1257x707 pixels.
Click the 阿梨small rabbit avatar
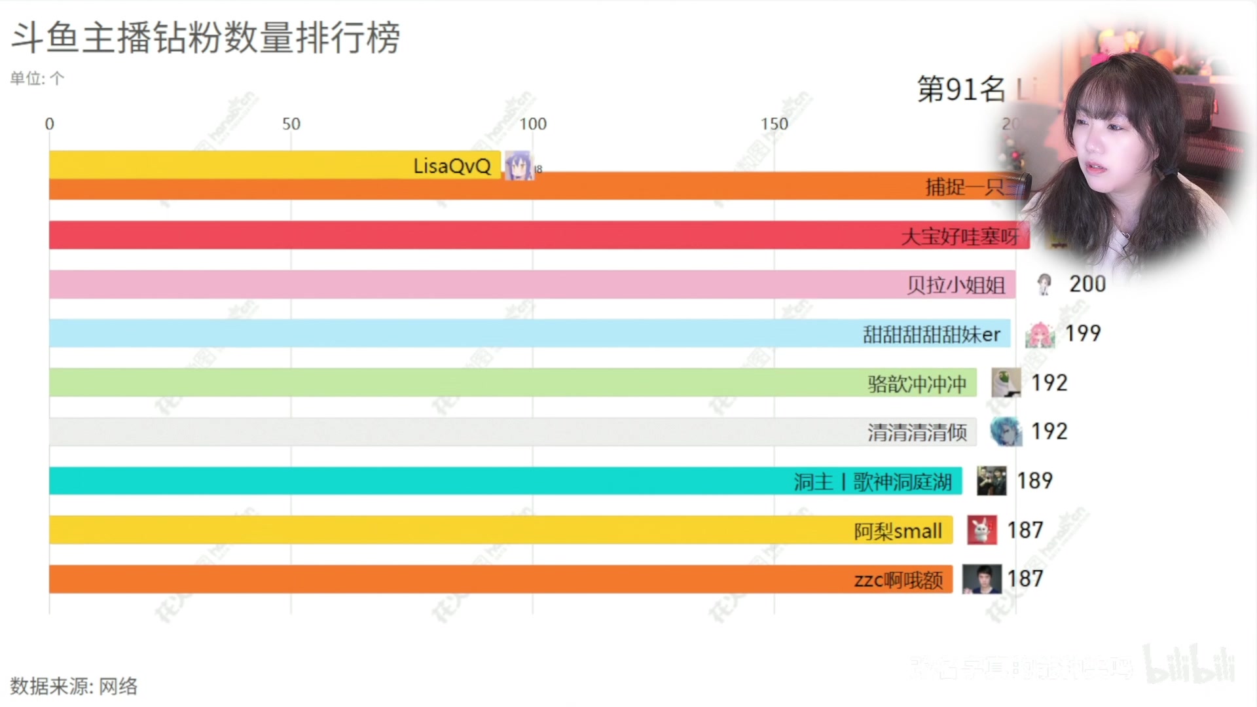click(x=982, y=530)
